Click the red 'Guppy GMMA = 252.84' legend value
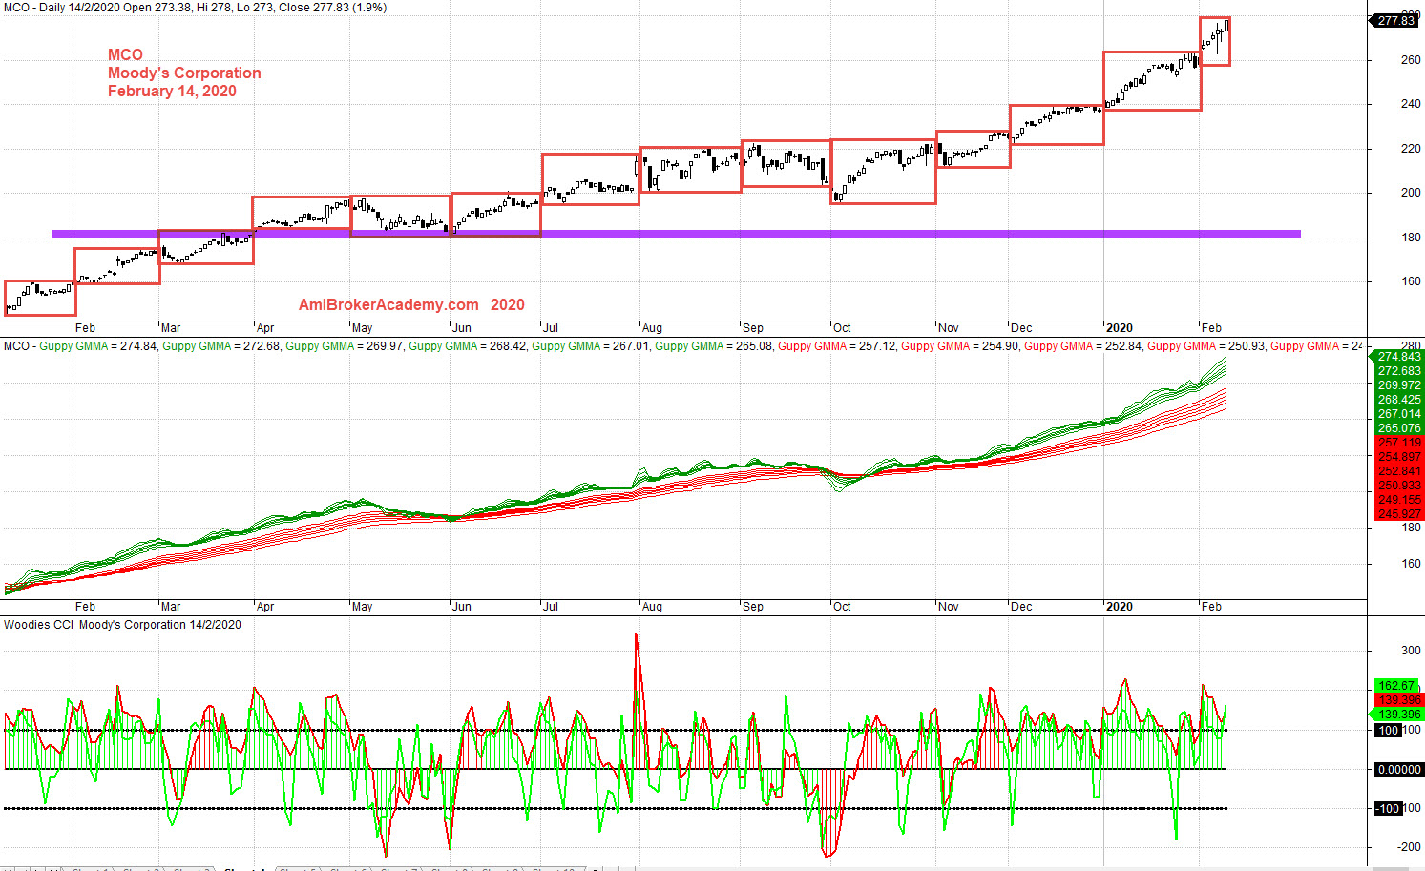This screenshot has height=871, width=1425. [x=1083, y=346]
